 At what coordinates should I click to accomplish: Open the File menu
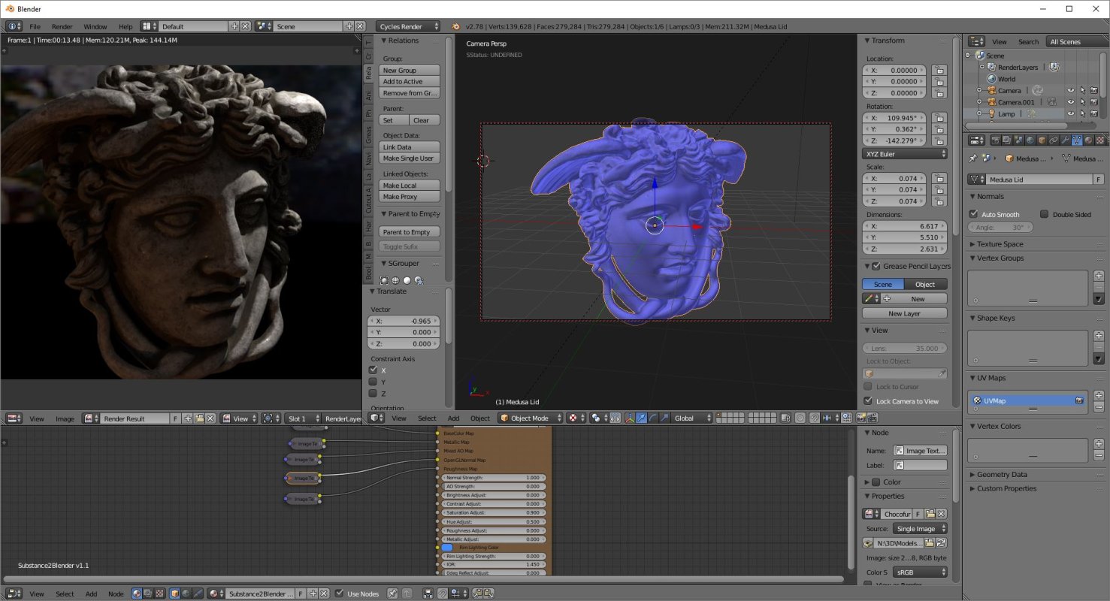(35, 26)
